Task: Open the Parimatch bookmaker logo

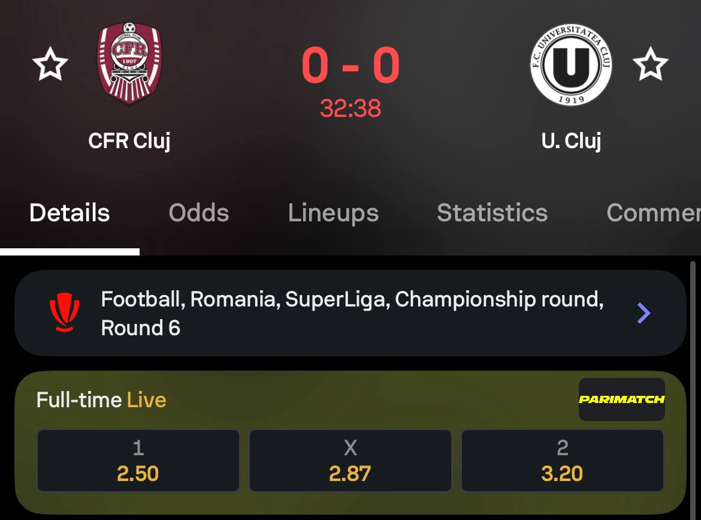Action: pyautogui.click(x=621, y=399)
